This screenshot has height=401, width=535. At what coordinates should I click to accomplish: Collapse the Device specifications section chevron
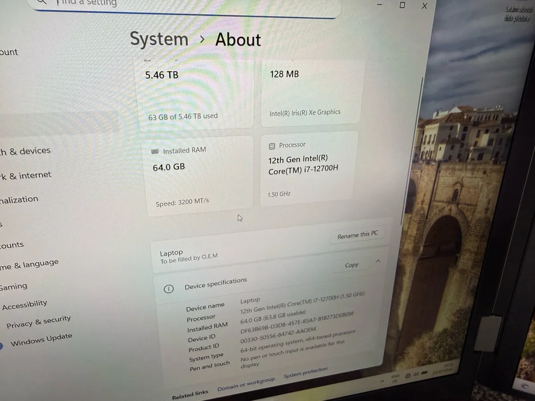coord(378,261)
